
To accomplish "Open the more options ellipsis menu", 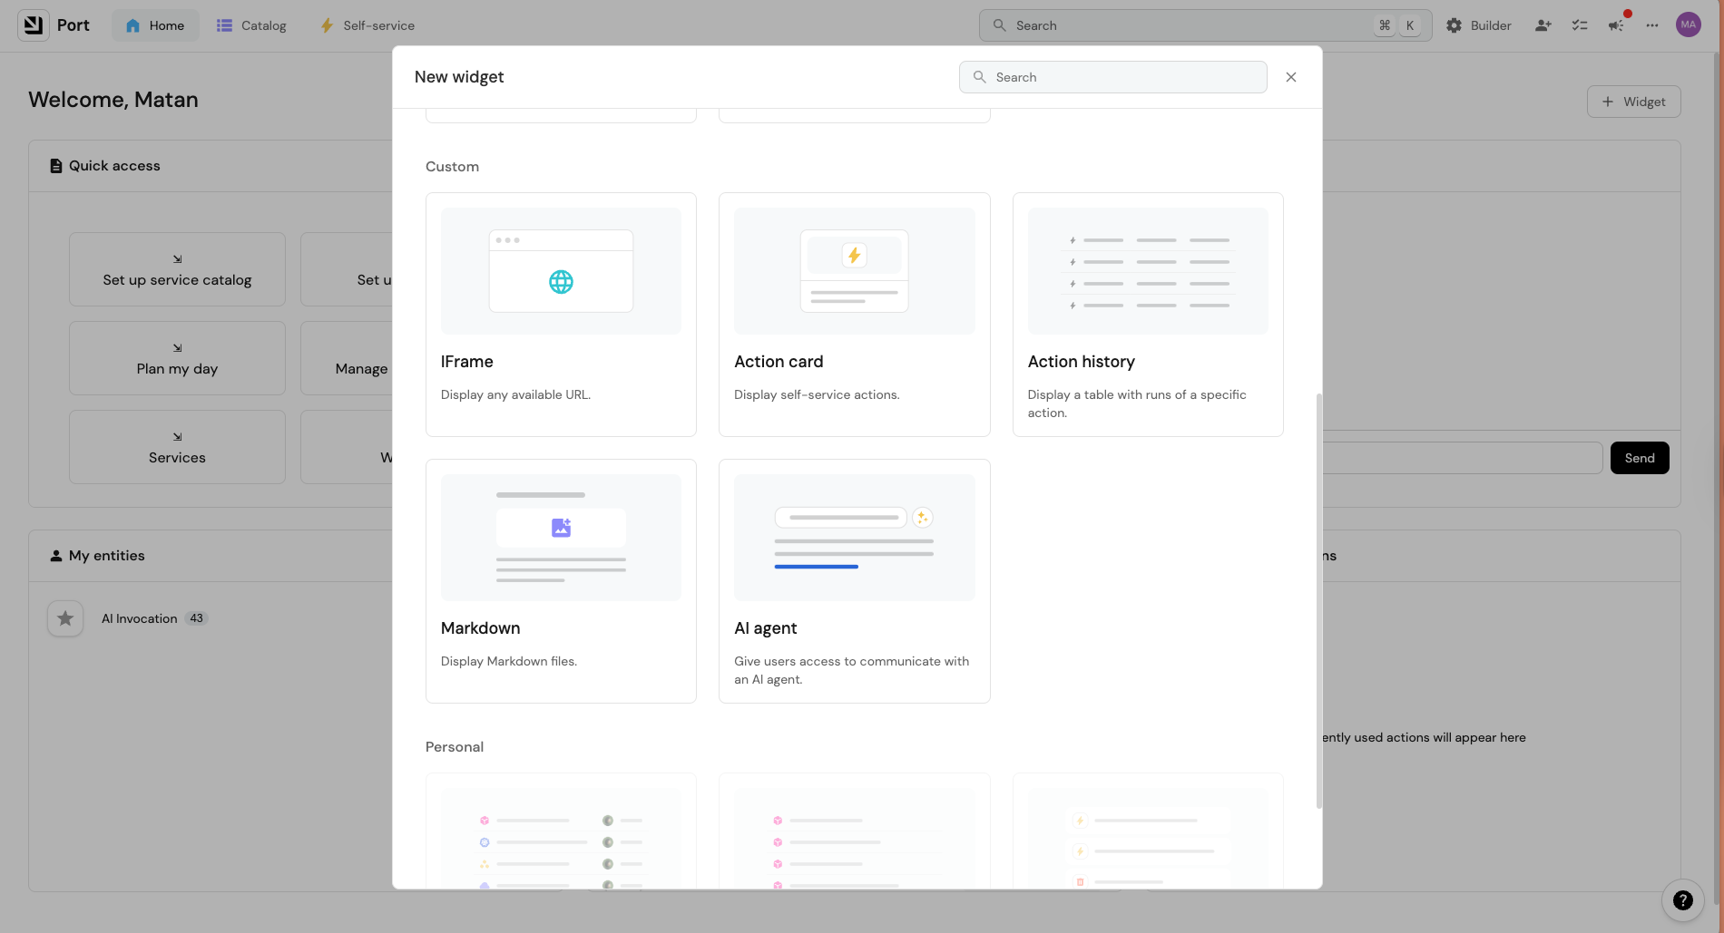I will tap(1652, 25).
